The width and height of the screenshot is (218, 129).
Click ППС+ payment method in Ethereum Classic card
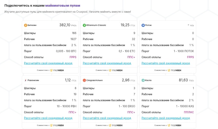(131, 57)
